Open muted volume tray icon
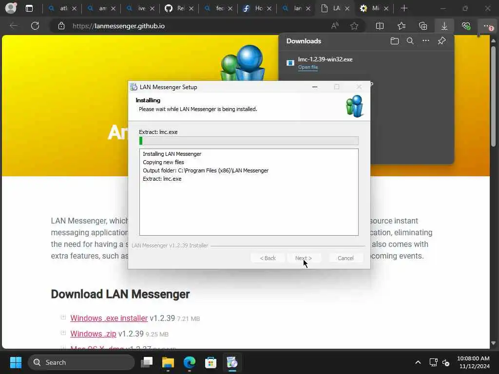 (446, 362)
